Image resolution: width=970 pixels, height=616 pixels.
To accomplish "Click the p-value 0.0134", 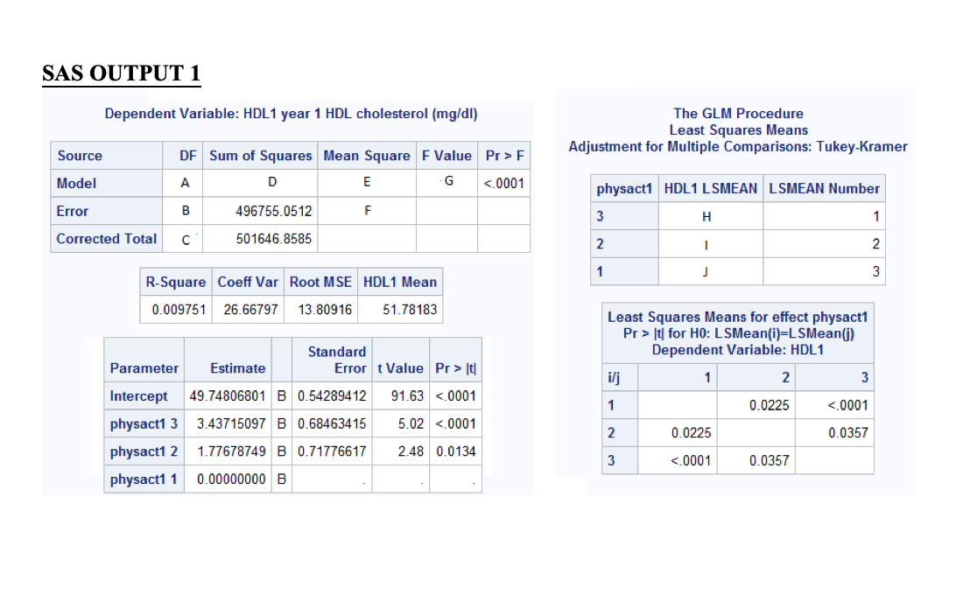I will tap(456, 451).
